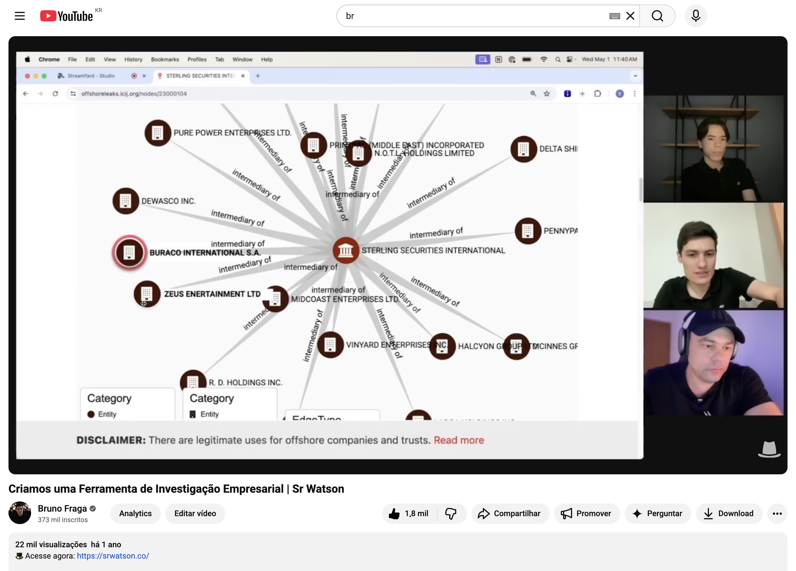Click the Perguntar sparkle button

click(657, 513)
